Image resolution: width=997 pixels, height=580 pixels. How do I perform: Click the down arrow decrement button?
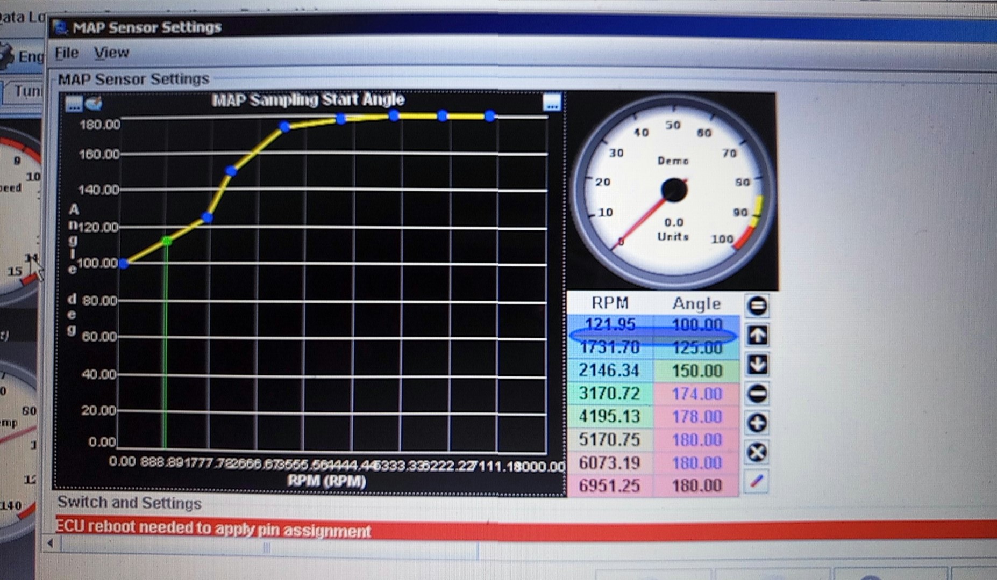click(757, 364)
